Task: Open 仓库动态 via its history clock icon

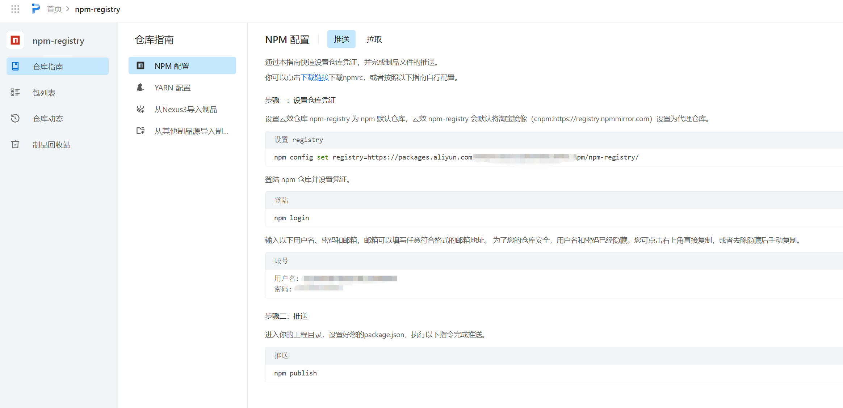Action: click(15, 118)
